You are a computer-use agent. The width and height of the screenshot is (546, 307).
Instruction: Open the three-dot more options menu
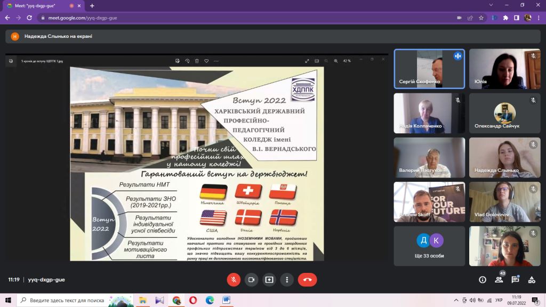(x=287, y=280)
